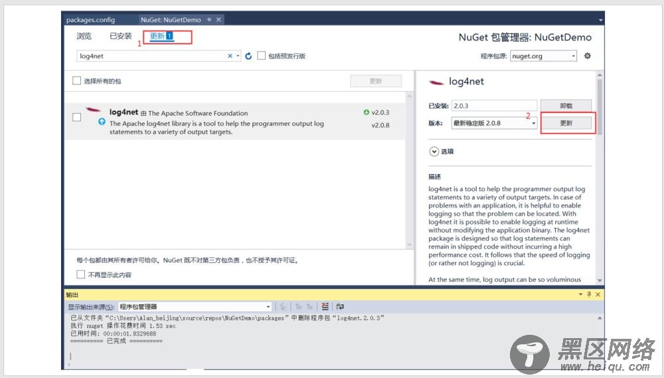The height and width of the screenshot is (378, 664).
Task: Click the blue update-available arrow icon
Action: pos(102,121)
